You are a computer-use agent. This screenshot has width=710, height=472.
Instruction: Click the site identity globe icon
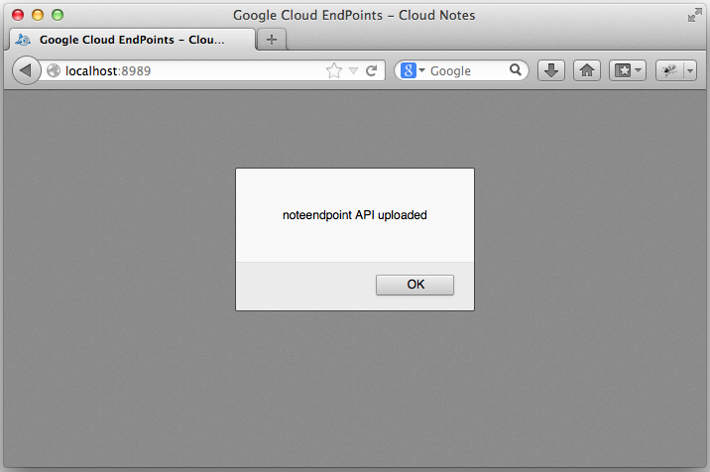tap(54, 70)
